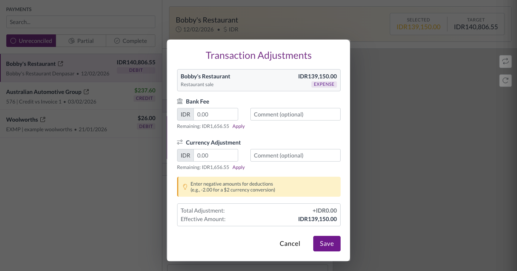Viewport: 517px width, 271px height.
Task: Click the refresh icon button
Action: tap(505, 80)
